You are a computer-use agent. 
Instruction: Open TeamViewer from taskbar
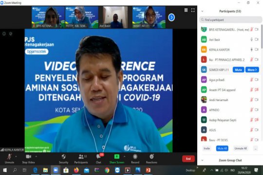click(117, 170)
